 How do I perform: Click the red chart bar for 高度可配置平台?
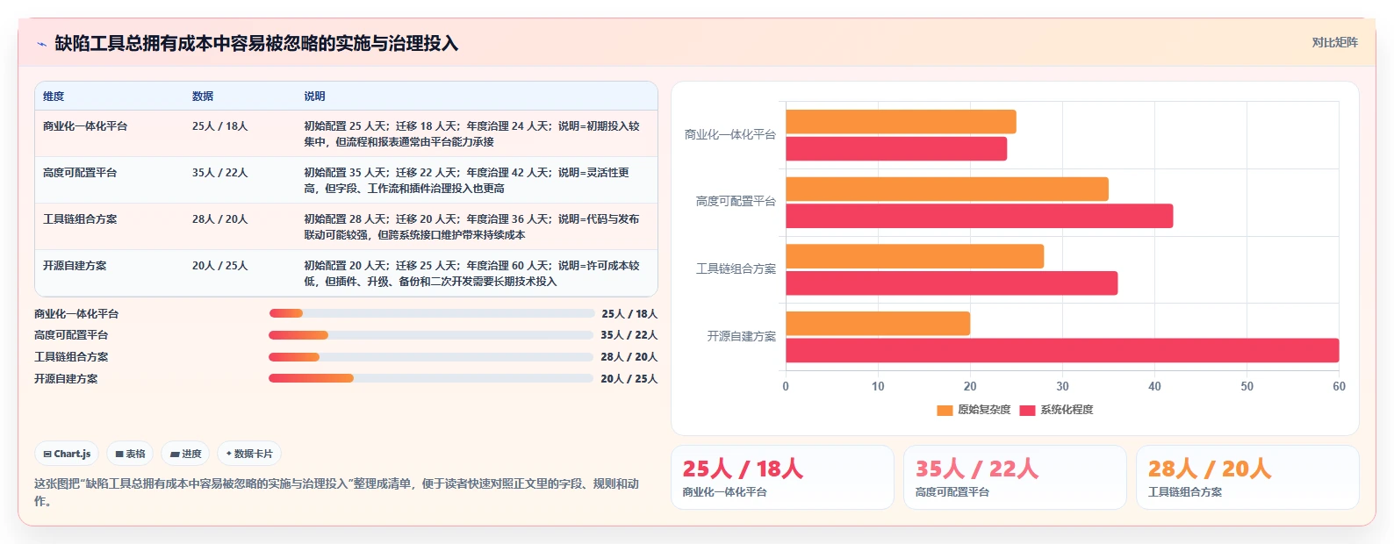(980, 216)
